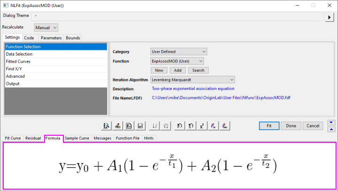Viewport: 338px width, 191px height.
Task: Open the Function dropdown list
Action: 177,61
